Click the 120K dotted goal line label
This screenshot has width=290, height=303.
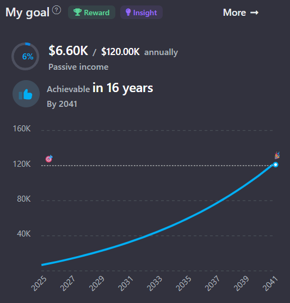tap(22, 164)
